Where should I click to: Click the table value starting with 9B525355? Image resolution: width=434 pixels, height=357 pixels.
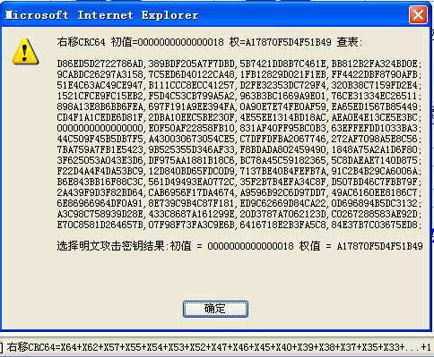[191, 149]
